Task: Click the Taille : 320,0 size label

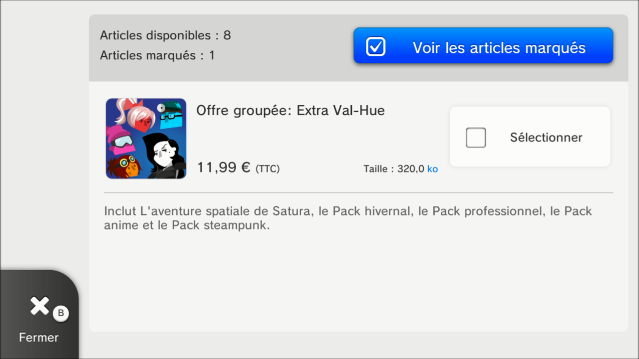Action: pos(394,169)
